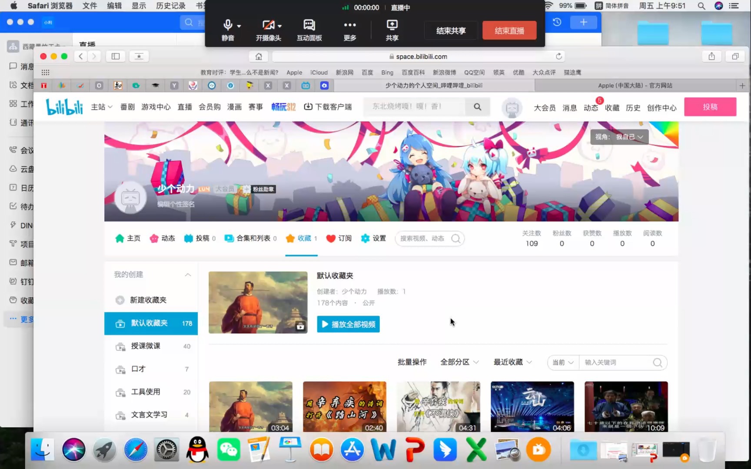Open the interactive panel (互动面板)
This screenshot has width=751, height=469.
309,30
